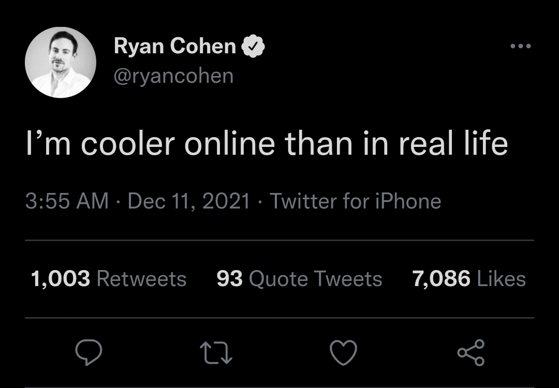Open the Retweets list label
Image resolution: width=559 pixels, height=388 pixels.
(x=141, y=279)
